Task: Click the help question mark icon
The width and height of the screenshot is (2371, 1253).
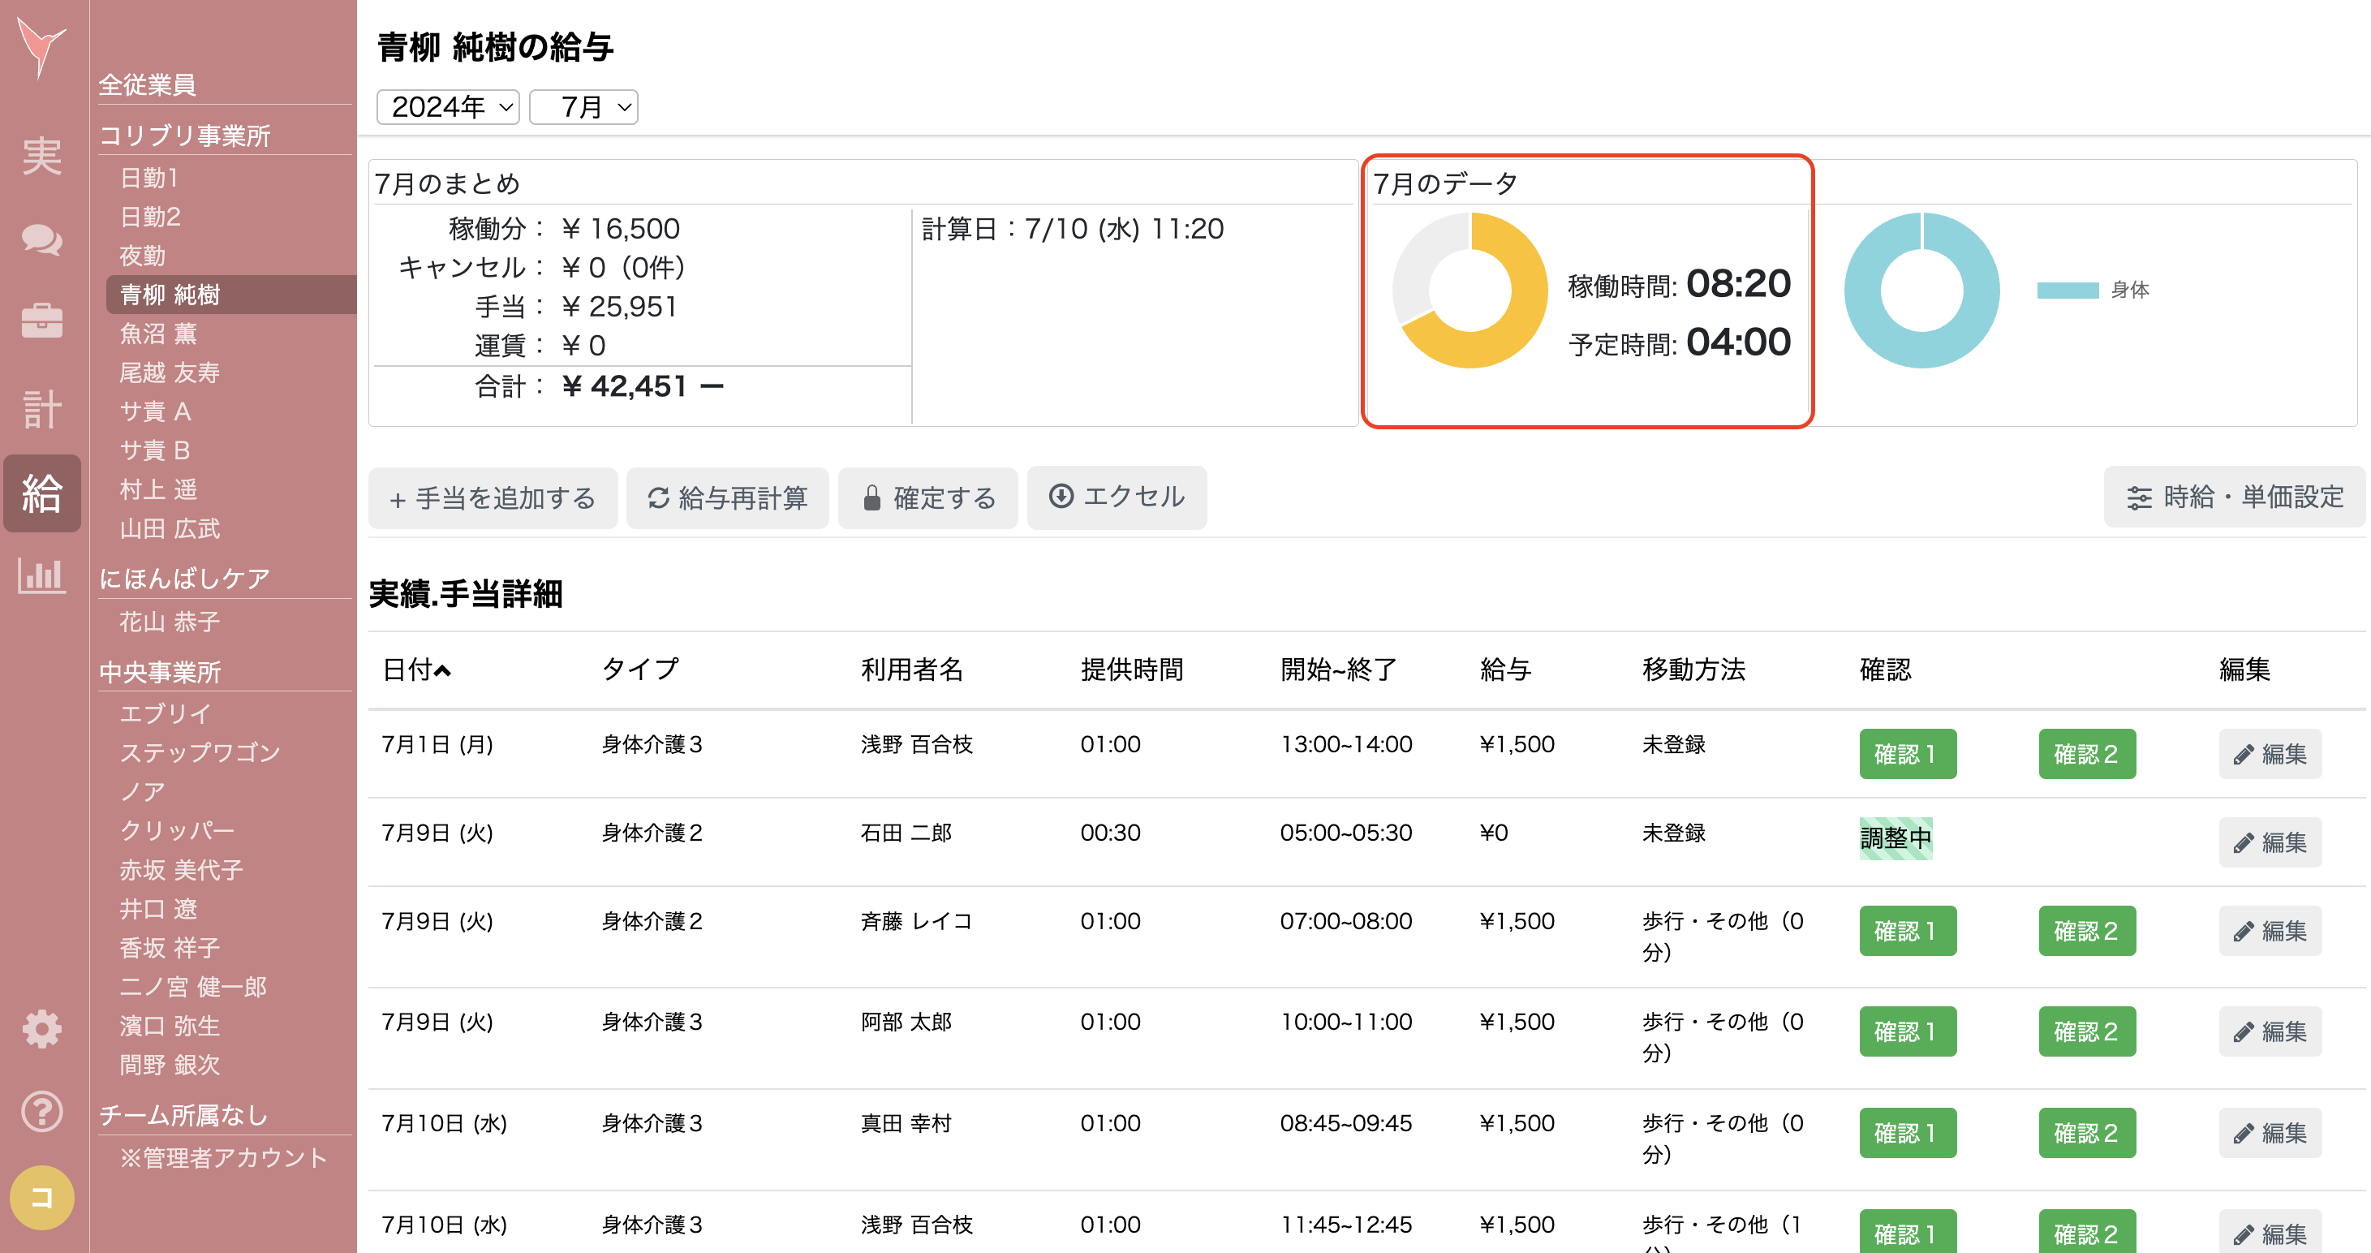Action: point(41,1111)
